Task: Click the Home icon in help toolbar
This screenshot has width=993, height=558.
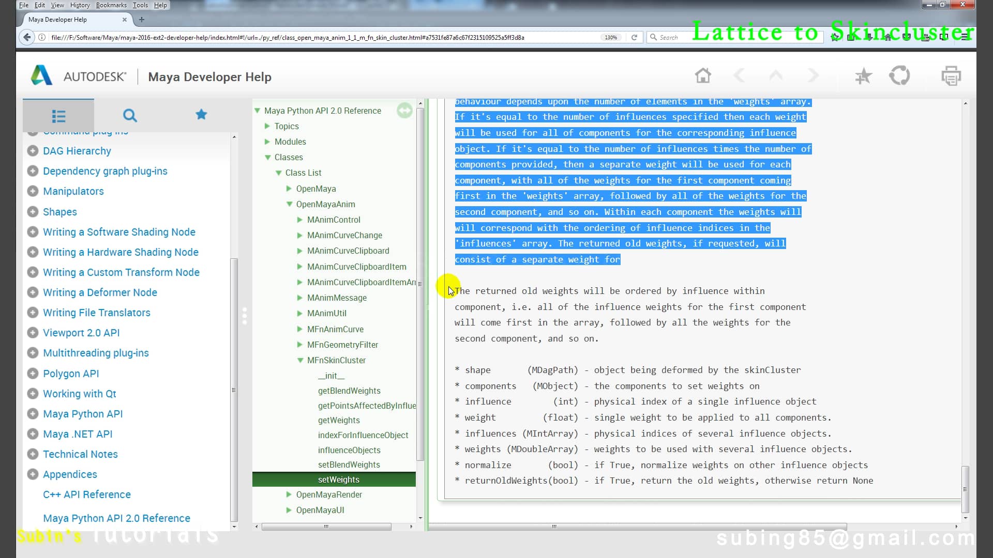Action: point(703,75)
